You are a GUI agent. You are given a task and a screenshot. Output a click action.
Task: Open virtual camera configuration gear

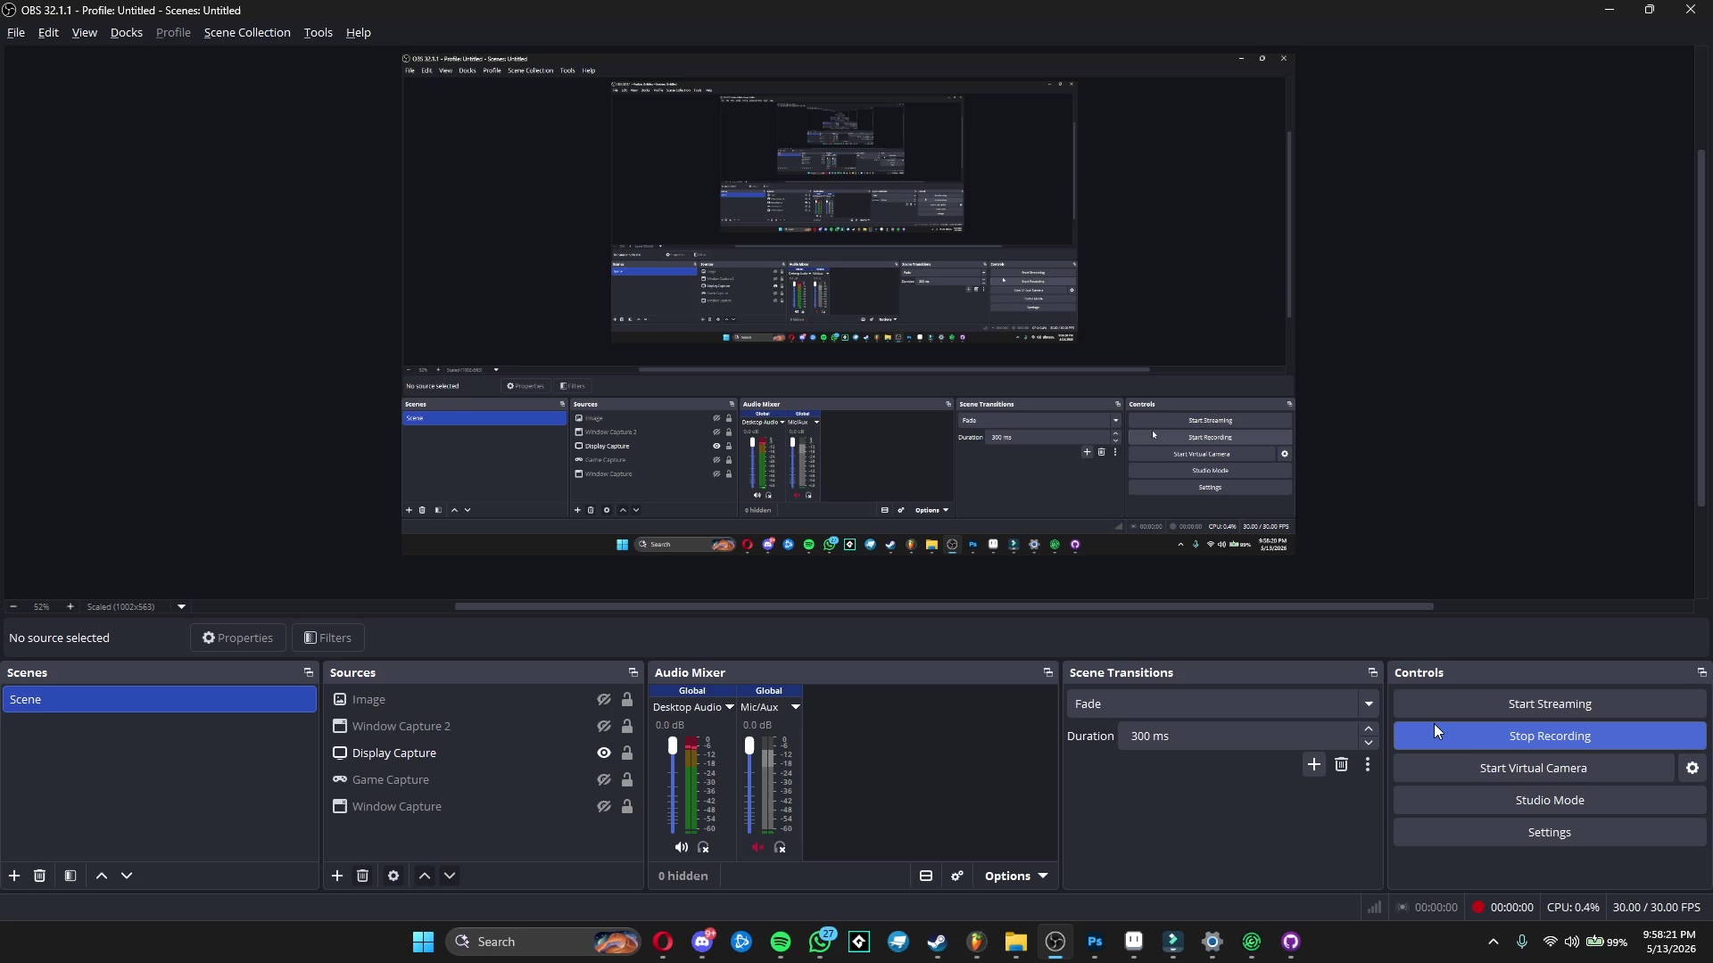point(1692,768)
